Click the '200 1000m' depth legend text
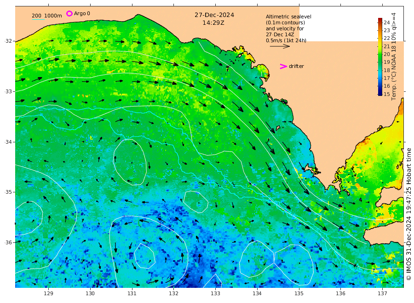This screenshot has width=414, height=303. (47, 16)
